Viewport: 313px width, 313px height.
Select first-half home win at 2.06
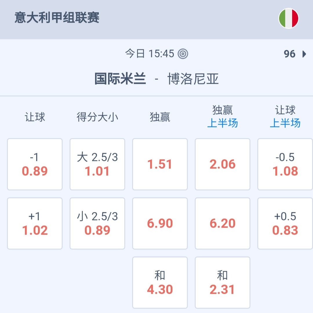tap(223, 164)
